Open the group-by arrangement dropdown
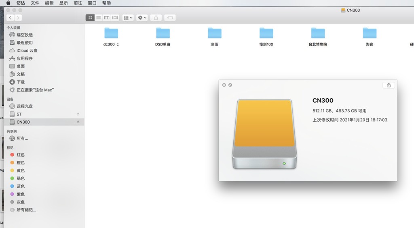 [x=128, y=18]
